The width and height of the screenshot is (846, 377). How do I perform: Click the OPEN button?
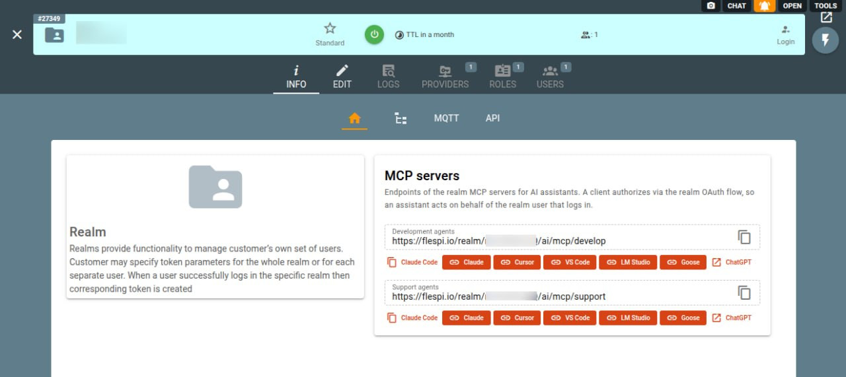[792, 6]
